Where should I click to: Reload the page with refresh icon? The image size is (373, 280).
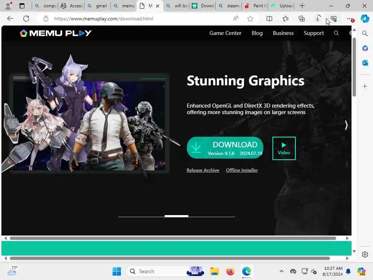coord(26,19)
